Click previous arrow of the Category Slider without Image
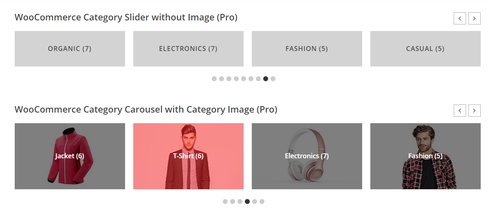This screenshot has width=495, height=217. [x=460, y=18]
